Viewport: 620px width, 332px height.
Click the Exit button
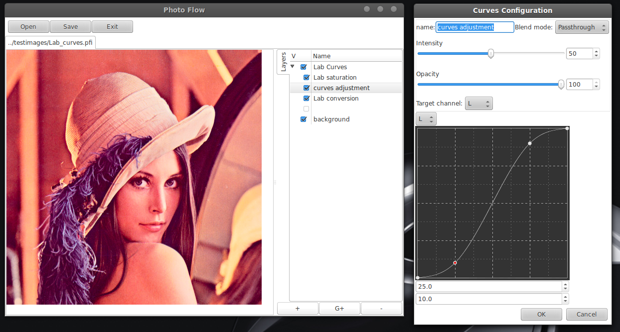pos(112,27)
